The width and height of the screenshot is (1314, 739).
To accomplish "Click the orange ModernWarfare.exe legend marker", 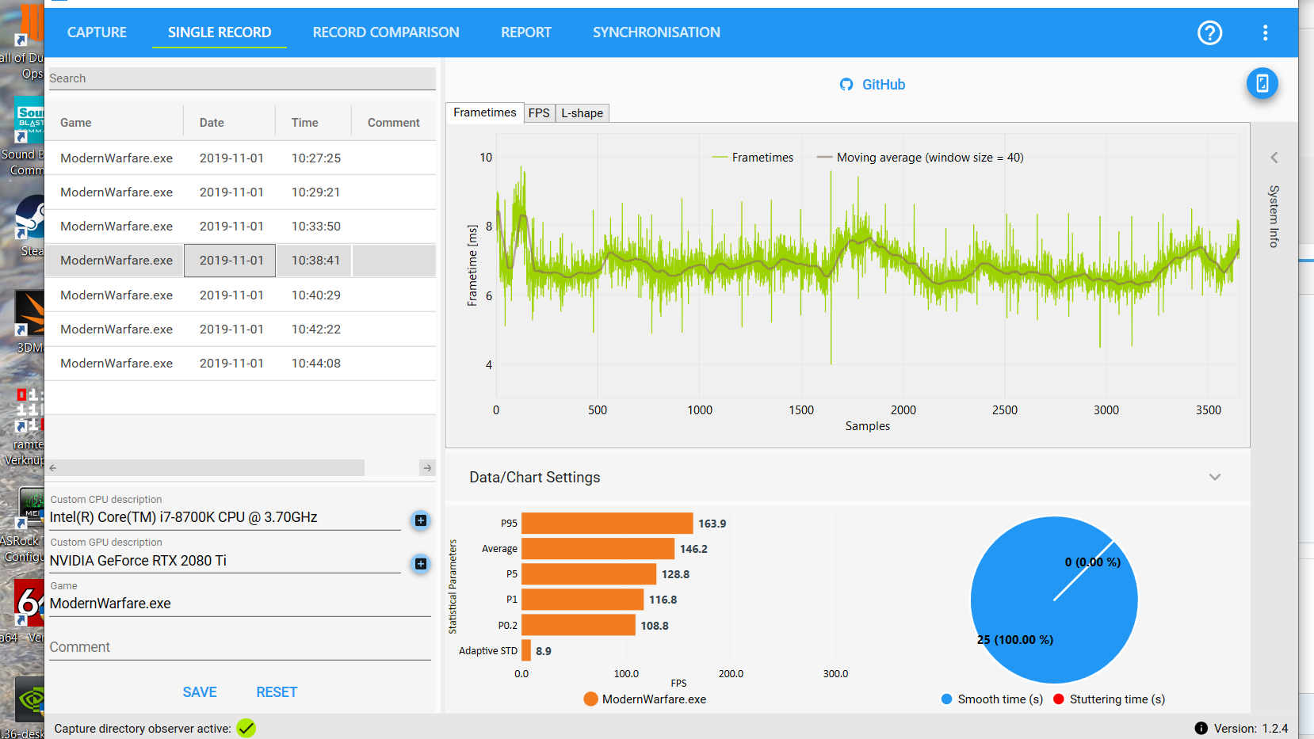I will (x=590, y=699).
